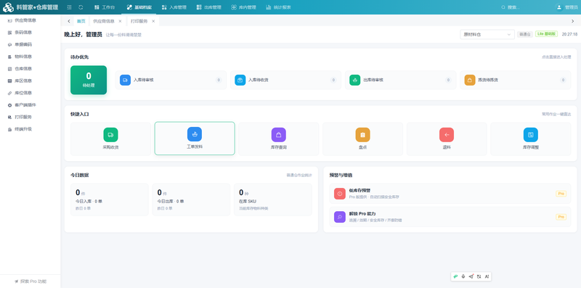
Task: Click Pro badge on 解锁 Pro 能力 row
Action: point(561,217)
